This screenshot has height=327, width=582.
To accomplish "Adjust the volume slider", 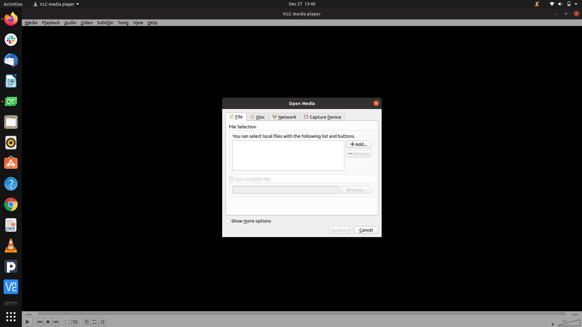I will [569, 322].
